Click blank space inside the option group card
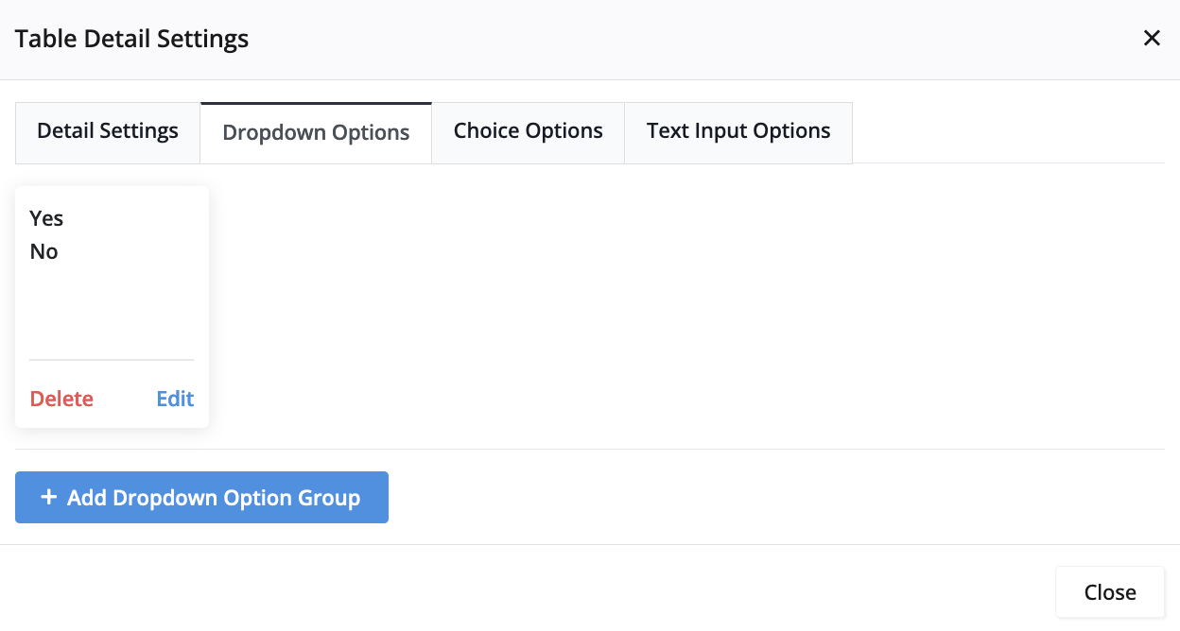 112,307
